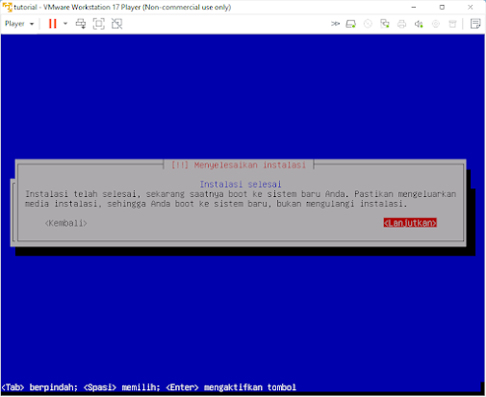Click the USB device icon near the divider

point(452,24)
